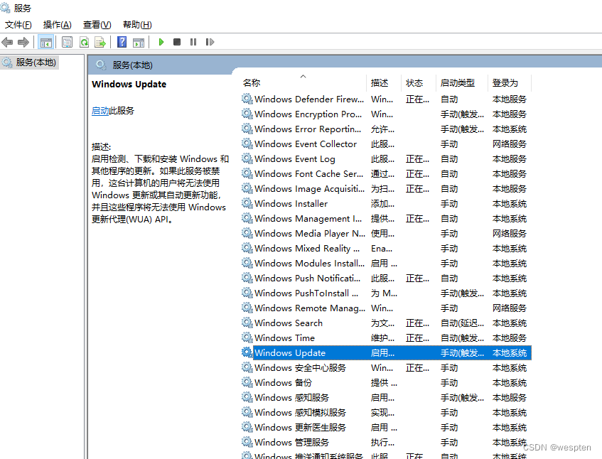Screen dimensions: 602x459
Task: Click gear icon of Windows Time row
Action: pos(247,337)
